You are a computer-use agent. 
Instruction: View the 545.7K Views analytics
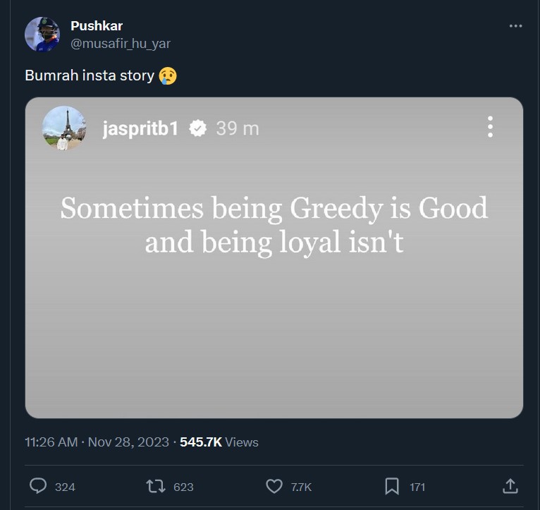219,442
